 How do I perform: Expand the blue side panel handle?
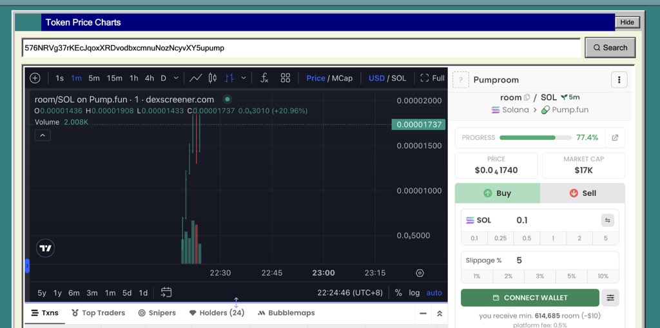point(27,265)
